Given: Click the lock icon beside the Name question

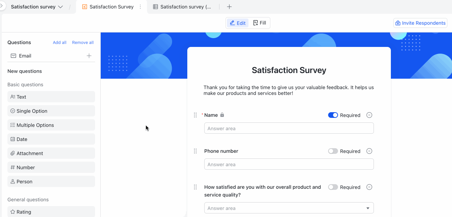Looking at the screenshot, I should (x=222, y=115).
